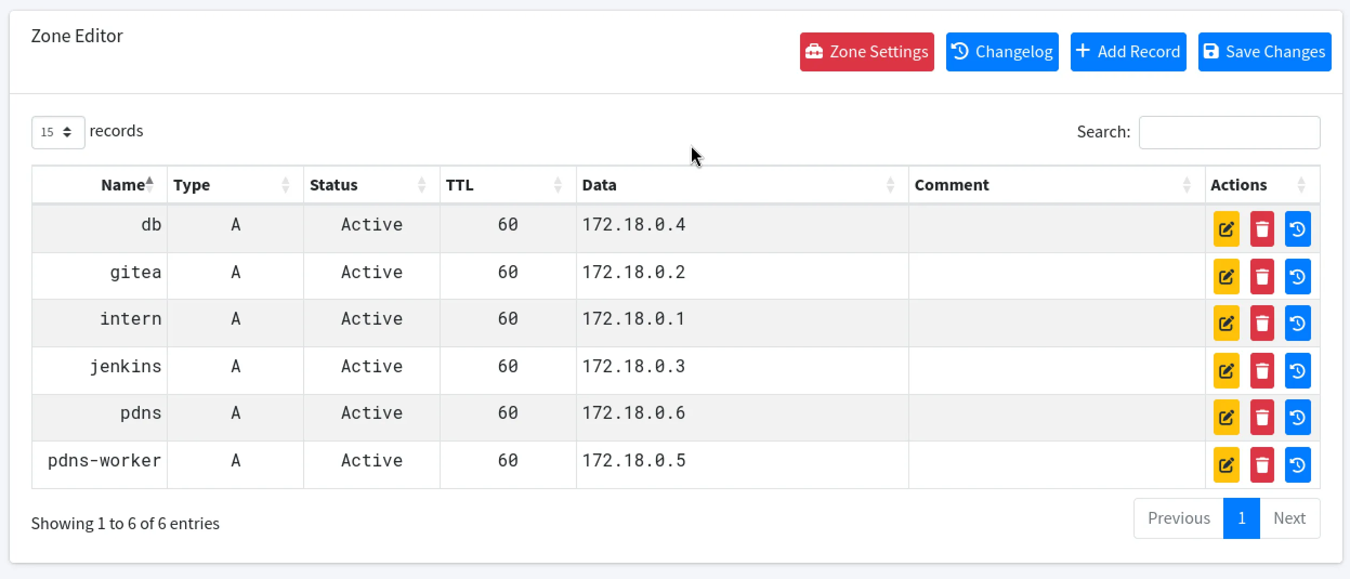The height and width of the screenshot is (579, 1350).
Task: Click the pdns-worker name cell
Action: click(x=100, y=465)
